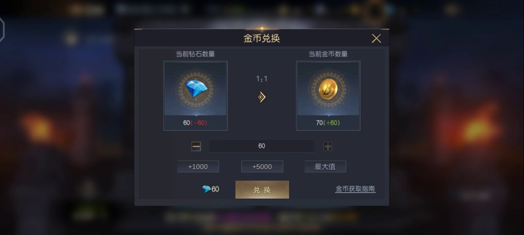Open the 金币获取指南 link
The image size is (524, 235).
pos(355,189)
